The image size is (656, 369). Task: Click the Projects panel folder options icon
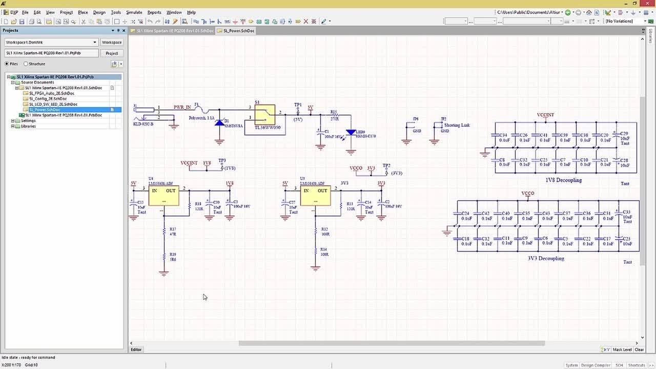[114, 64]
